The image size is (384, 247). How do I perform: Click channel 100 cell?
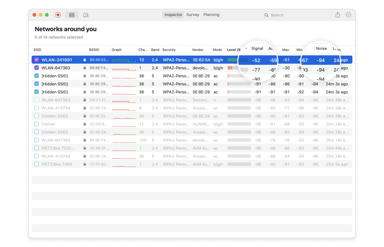[x=143, y=140]
